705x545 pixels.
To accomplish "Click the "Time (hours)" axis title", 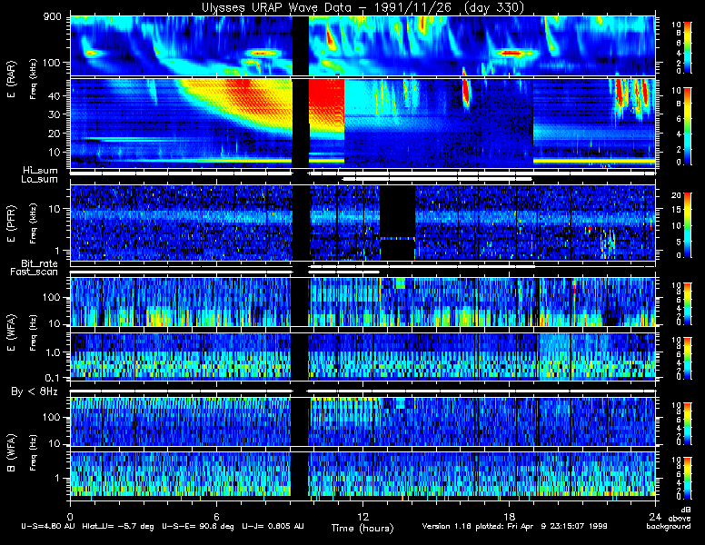I will click(x=362, y=528).
